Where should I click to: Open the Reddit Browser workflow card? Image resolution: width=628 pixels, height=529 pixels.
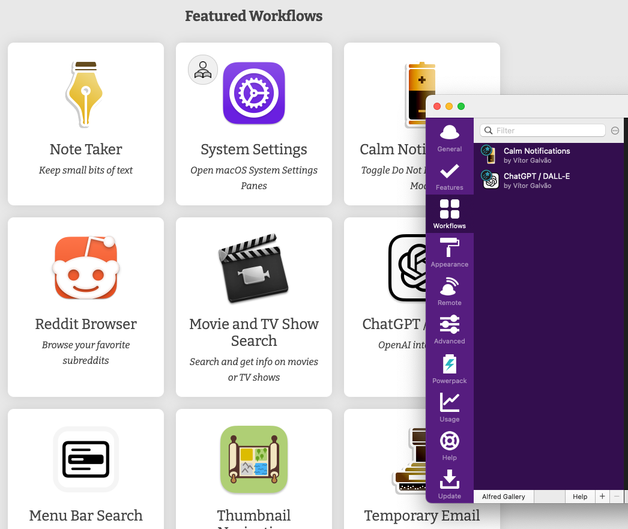click(x=86, y=307)
